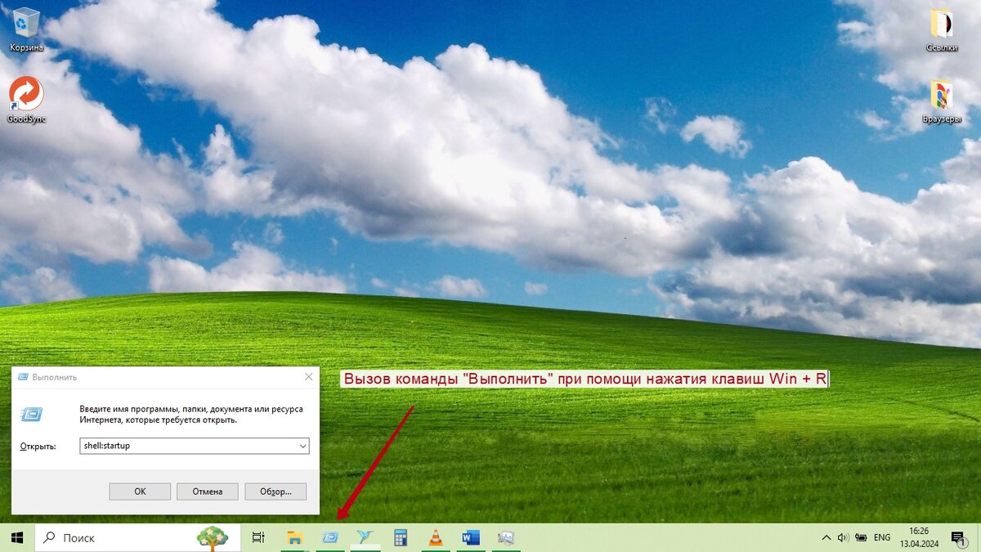The height and width of the screenshot is (552, 981).
Task: Open the clock showing 16:26
Action: click(x=917, y=537)
